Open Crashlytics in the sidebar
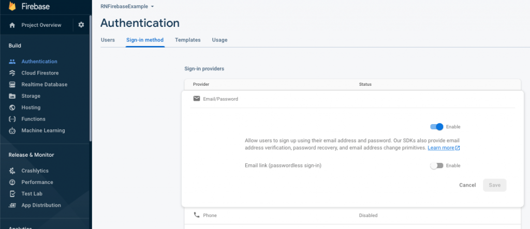This screenshot has width=530, height=229. [35, 171]
